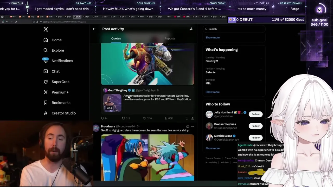Follow Brookerteejones

(255, 126)
